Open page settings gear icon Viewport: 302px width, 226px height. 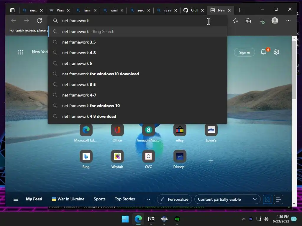(276, 52)
